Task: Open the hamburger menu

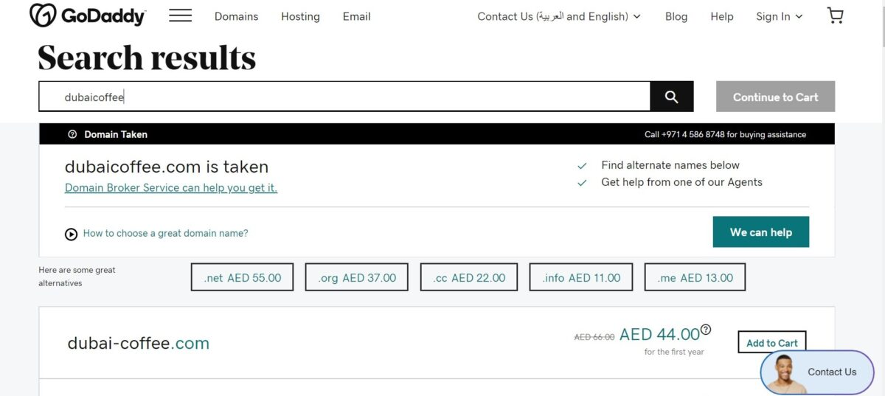Action: 180,15
